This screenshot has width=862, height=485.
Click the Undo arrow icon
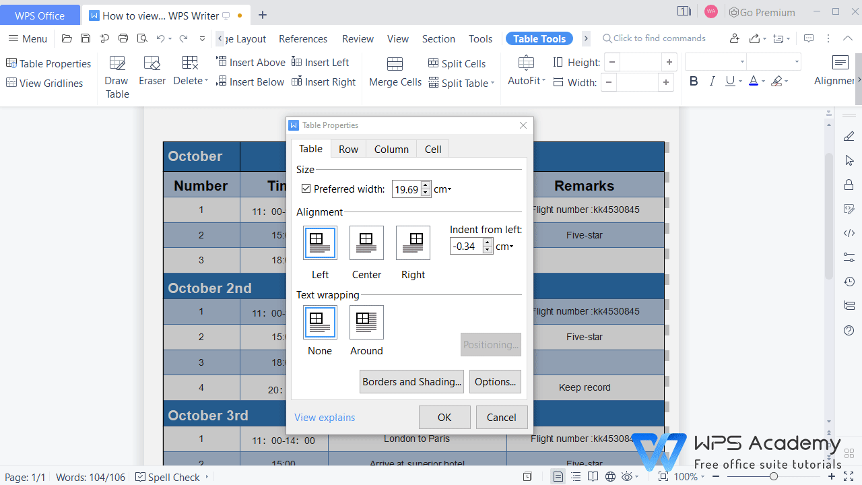[160, 38]
